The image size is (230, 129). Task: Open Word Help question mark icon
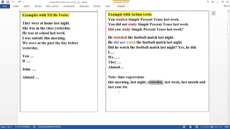pos(208,2)
